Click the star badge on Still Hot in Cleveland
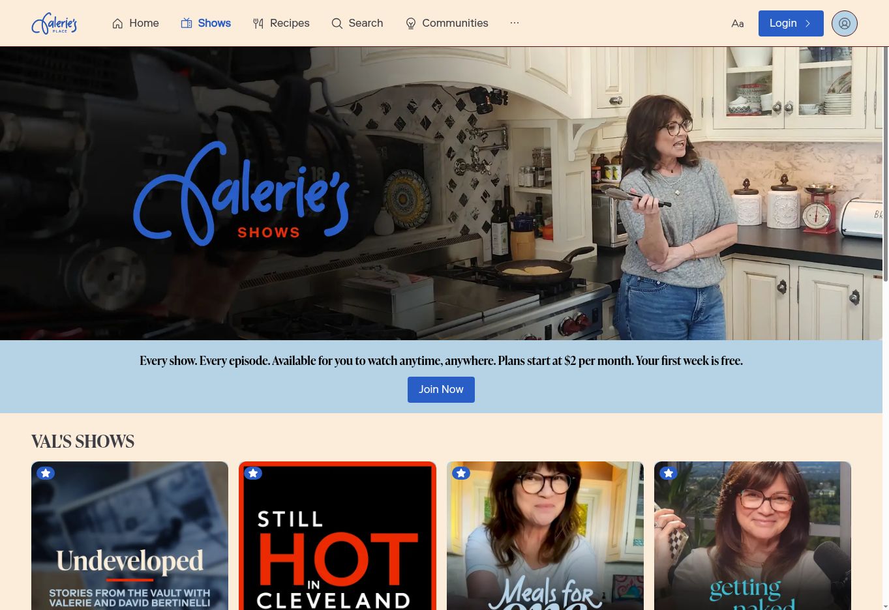The width and height of the screenshot is (889, 610). [253, 473]
